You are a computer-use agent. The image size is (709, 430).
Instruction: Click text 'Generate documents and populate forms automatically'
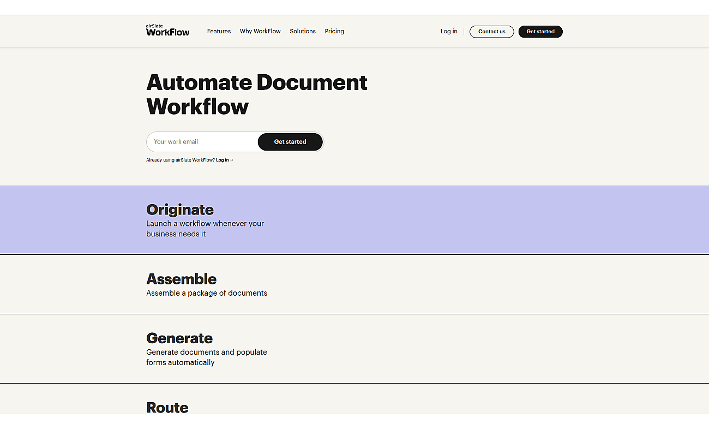coord(207,357)
